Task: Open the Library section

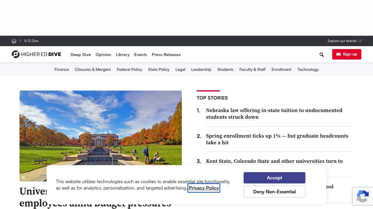Action: click(x=123, y=55)
